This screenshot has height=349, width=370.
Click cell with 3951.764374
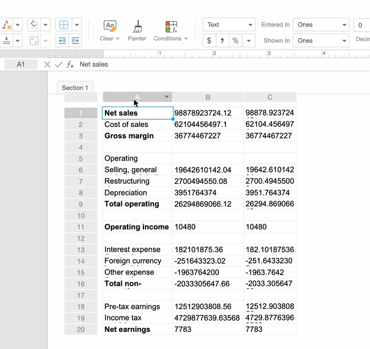tap(270, 193)
